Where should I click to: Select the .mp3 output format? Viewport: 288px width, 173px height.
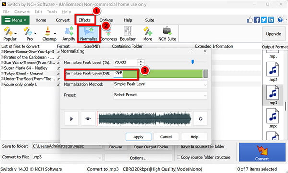[273, 95]
